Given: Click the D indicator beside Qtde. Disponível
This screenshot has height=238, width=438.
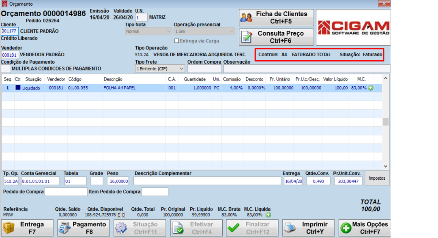Looking at the screenshot, I should (x=124, y=215).
